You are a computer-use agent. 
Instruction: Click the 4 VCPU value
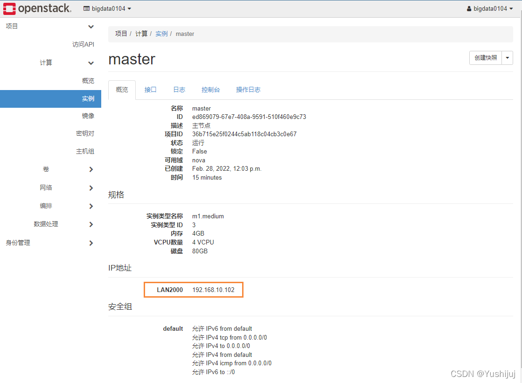pyautogui.click(x=203, y=242)
